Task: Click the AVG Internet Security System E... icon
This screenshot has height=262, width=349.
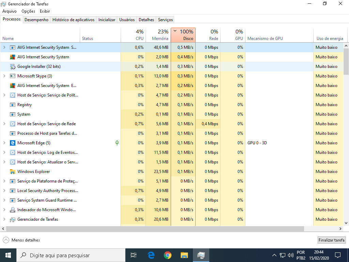Action: point(13,86)
